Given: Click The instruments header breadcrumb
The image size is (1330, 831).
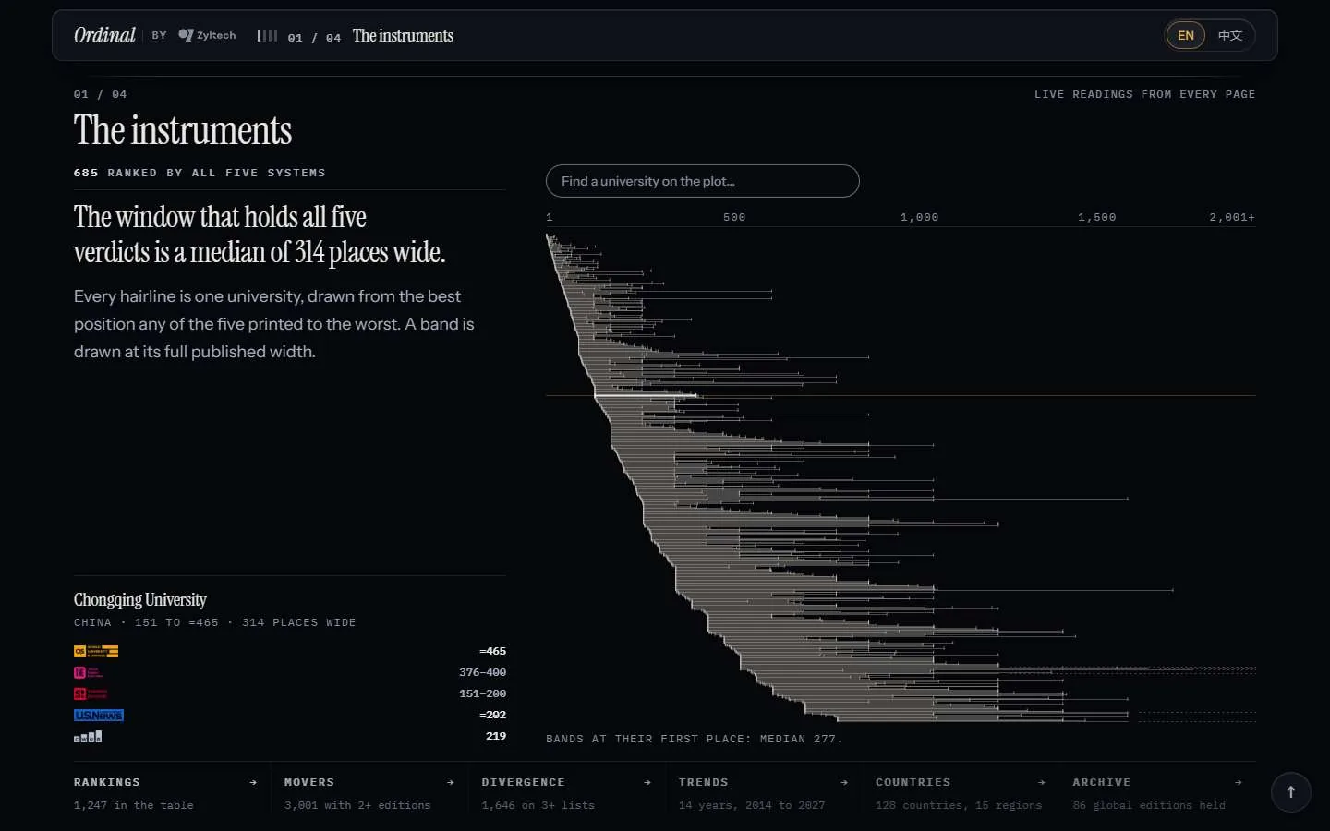Looking at the screenshot, I should [403, 35].
